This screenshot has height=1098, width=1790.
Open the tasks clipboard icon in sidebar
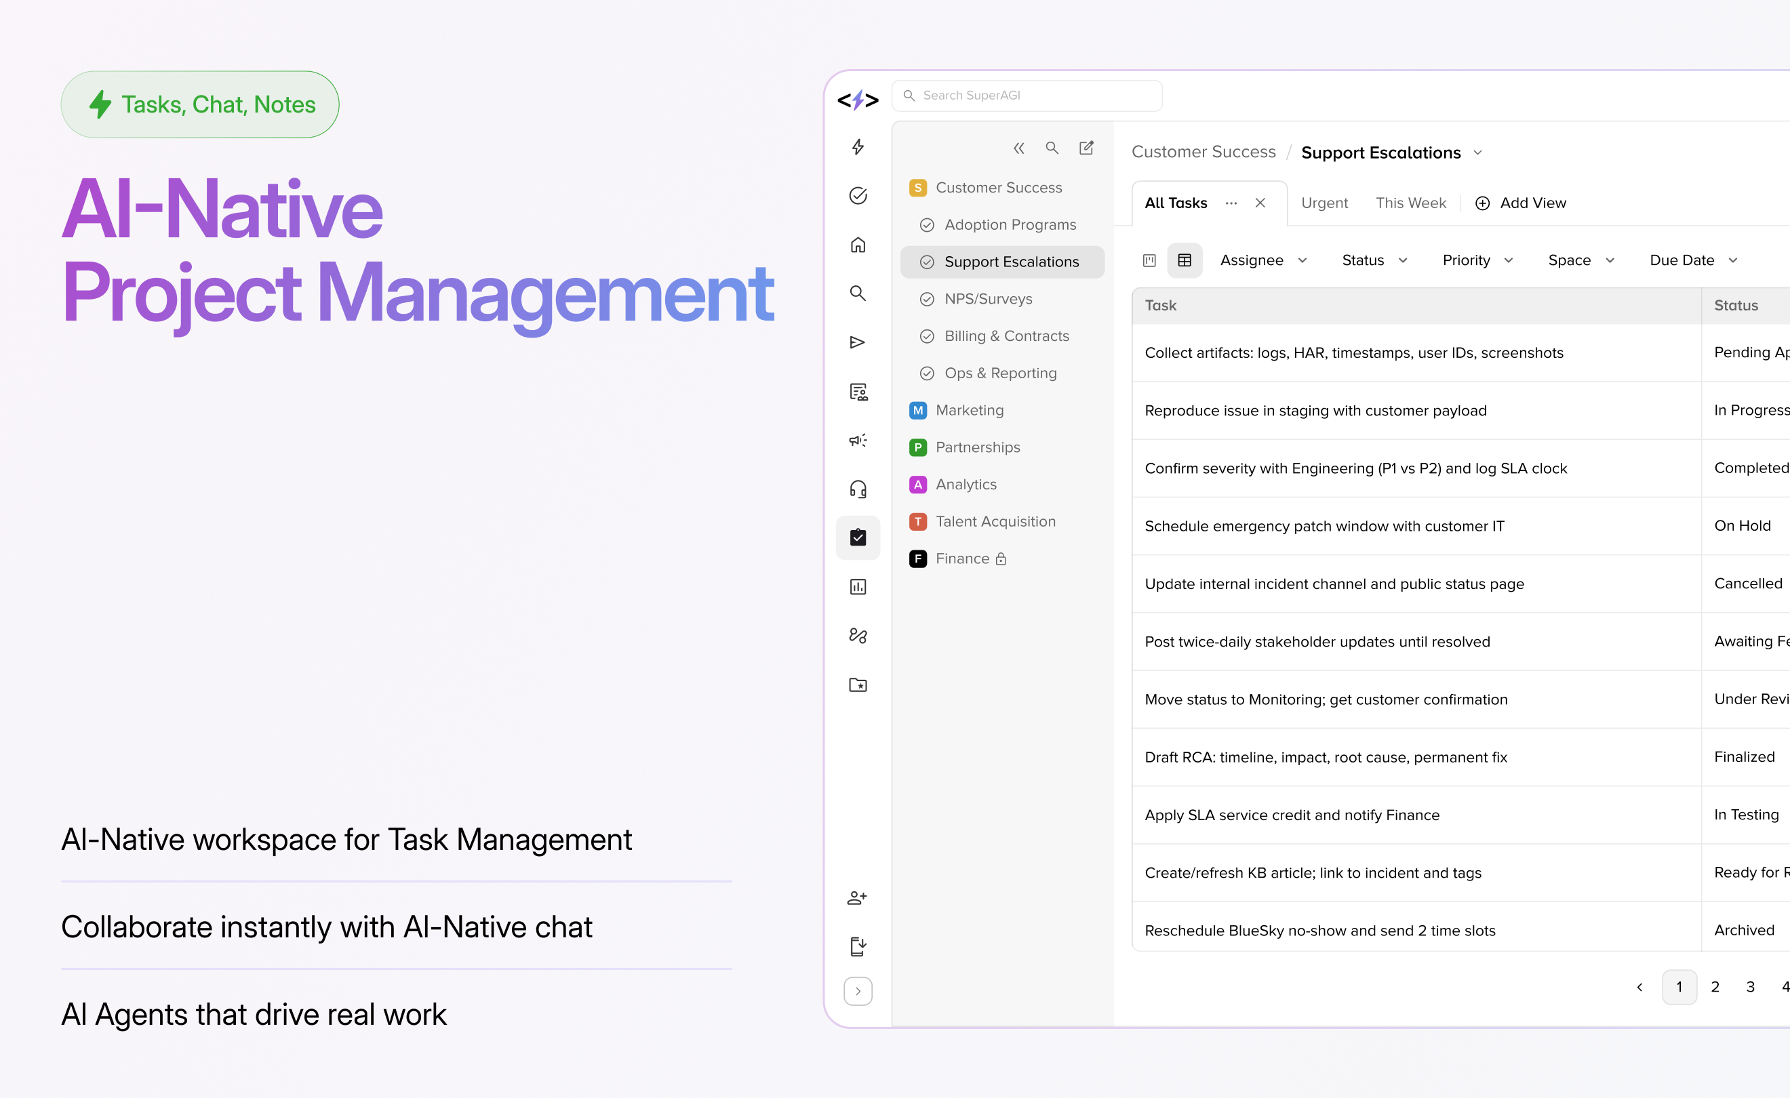tap(858, 537)
